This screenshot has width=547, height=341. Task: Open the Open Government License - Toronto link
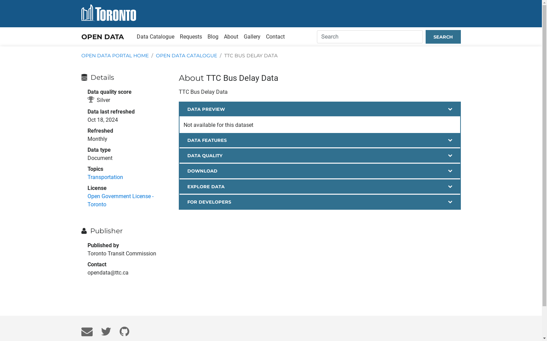click(x=120, y=201)
